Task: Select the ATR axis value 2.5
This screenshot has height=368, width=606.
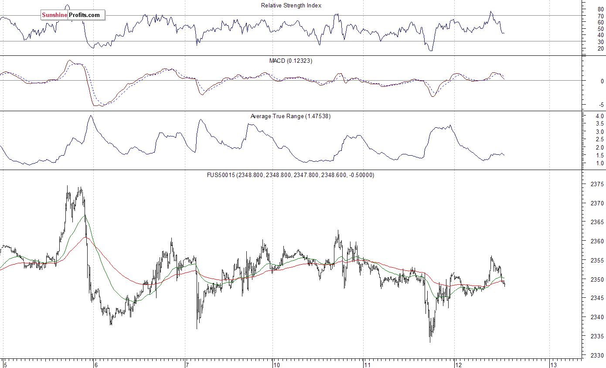Action: [x=599, y=140]
